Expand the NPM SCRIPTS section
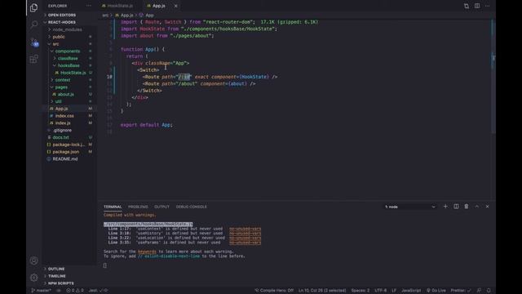The width and height of the screenshot is (522, 294). [60, 283]
